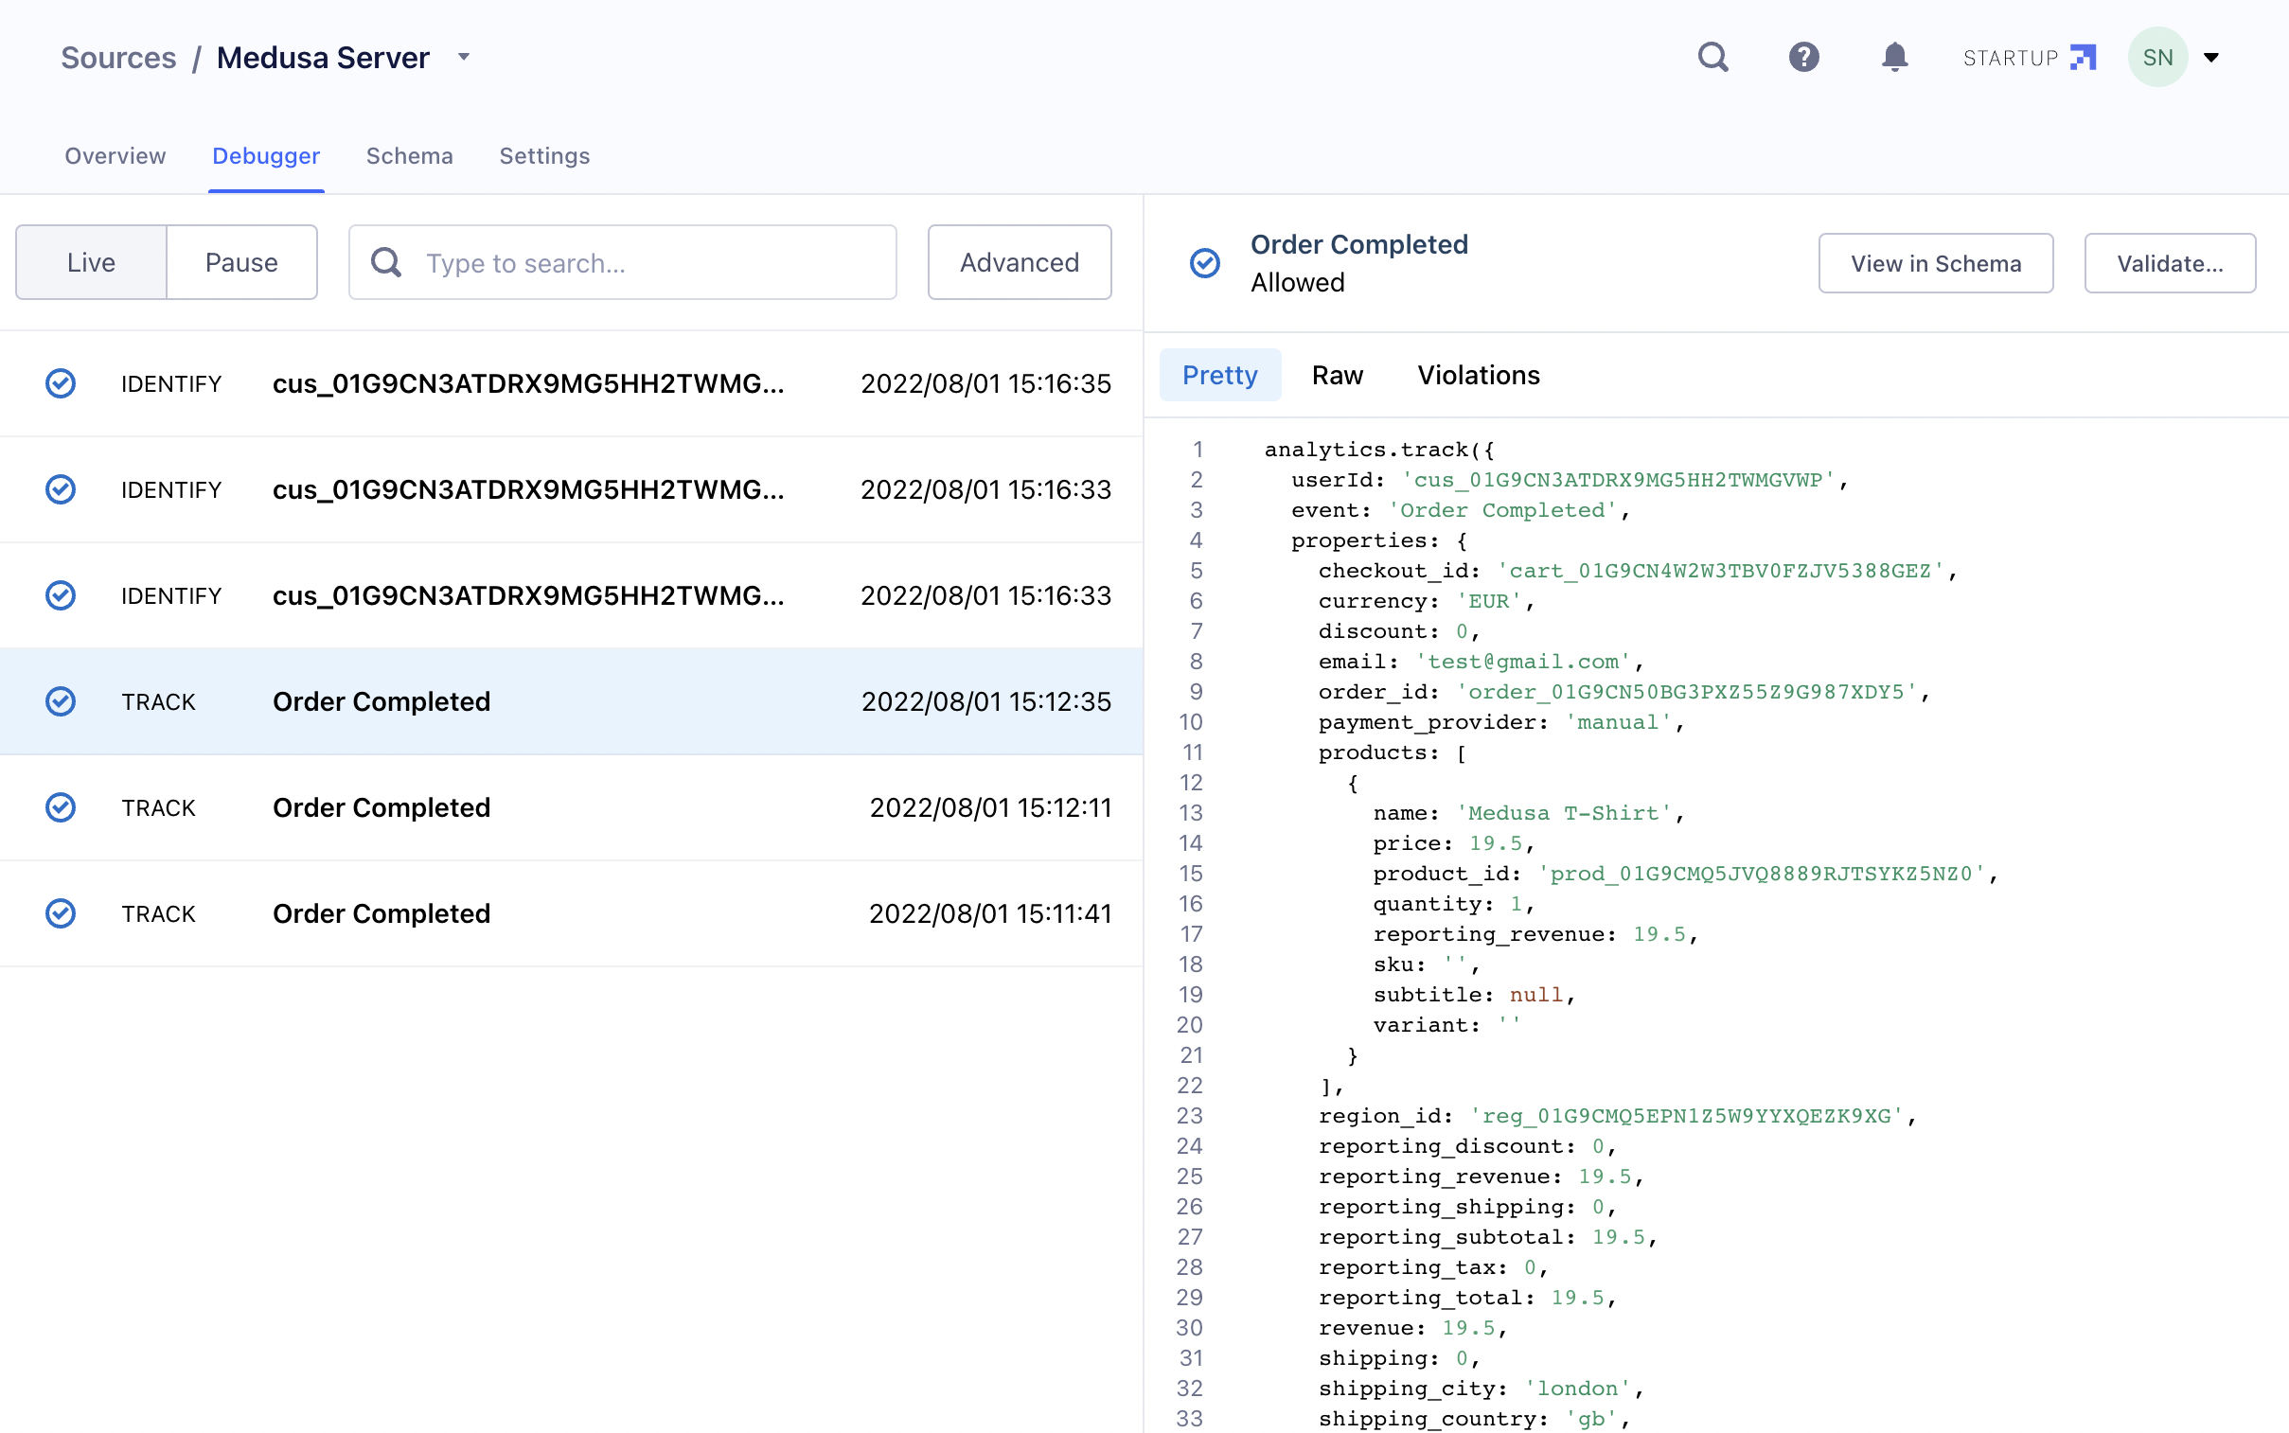Viewport: 2289px width, 1433px height.
Task: Click the shipping_city value 'london'
Action: tap(1577, 1389)
